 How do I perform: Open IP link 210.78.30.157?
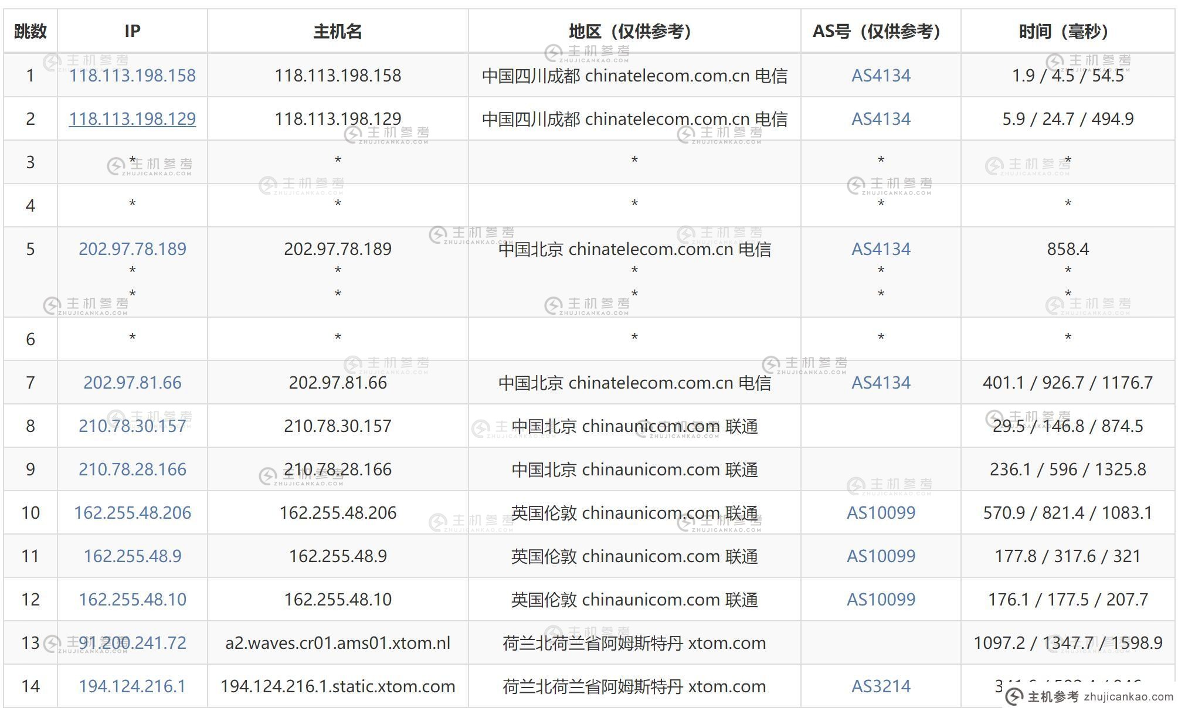pos(133,426)
